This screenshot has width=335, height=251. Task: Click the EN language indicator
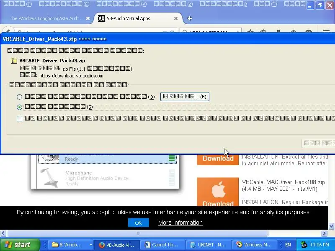tap(288, 245)
